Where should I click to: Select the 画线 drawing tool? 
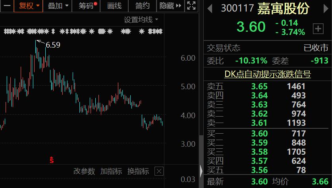pyautogui.click(x=114, y=6)
